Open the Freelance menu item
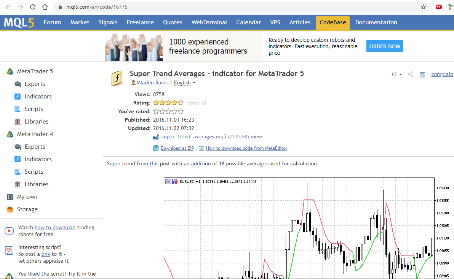Screen dimensions: 454x279 click(x=140, y=22)
